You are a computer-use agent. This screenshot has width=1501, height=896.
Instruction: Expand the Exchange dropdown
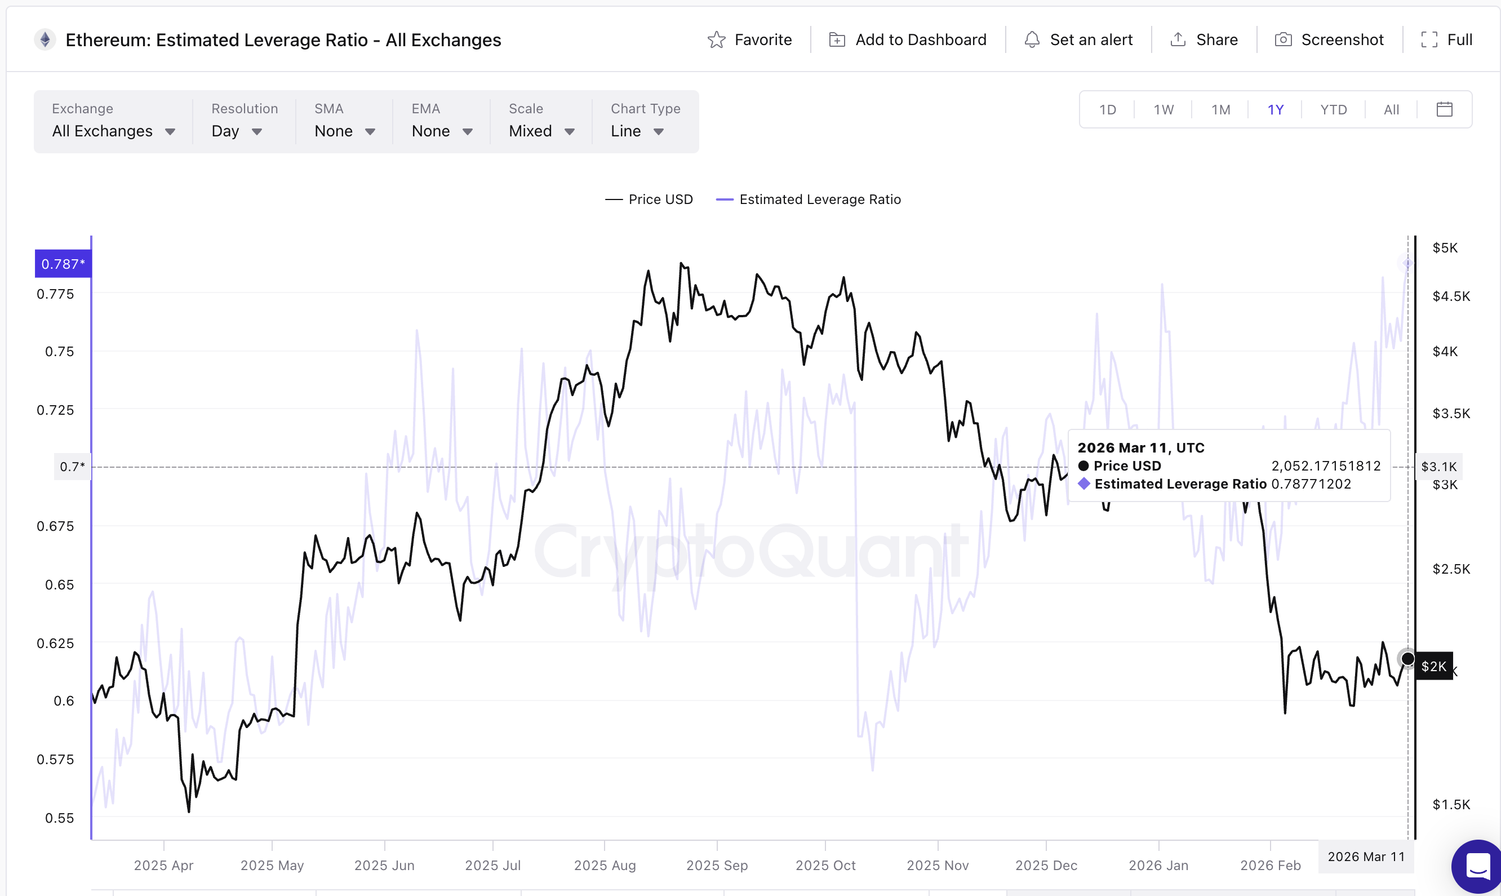[113, 131]
